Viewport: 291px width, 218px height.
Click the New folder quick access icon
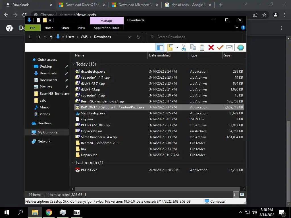45,20
